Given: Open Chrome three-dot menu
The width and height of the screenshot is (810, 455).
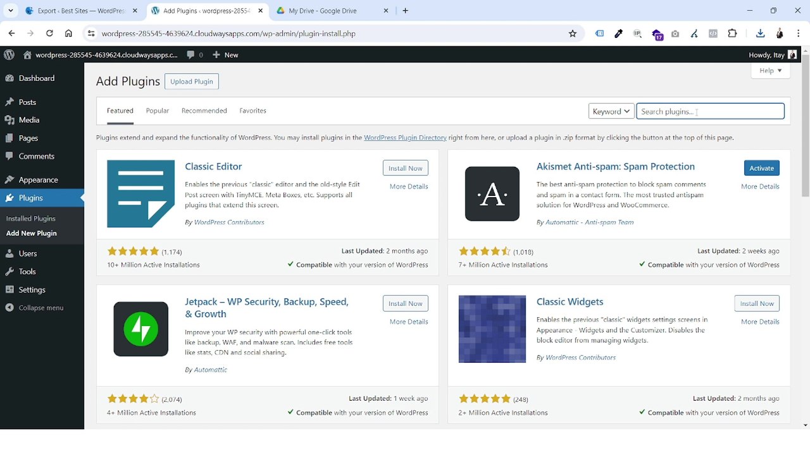Looking at the screenshot, I should click(x=799, y=33).
